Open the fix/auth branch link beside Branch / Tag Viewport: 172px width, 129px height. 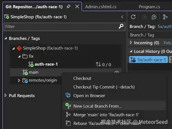(165, 26)
